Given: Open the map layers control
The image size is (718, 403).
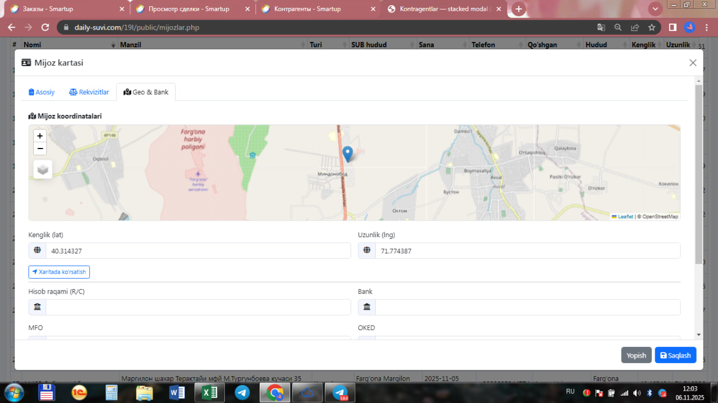Looking at the screenshot, I should pos(43,169).
